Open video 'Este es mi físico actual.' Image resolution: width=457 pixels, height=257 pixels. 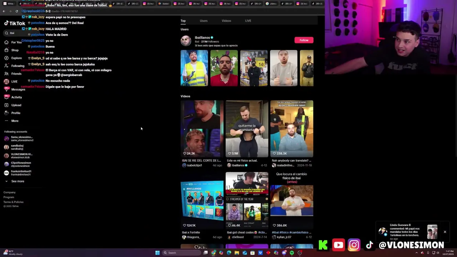pos(247,129)
